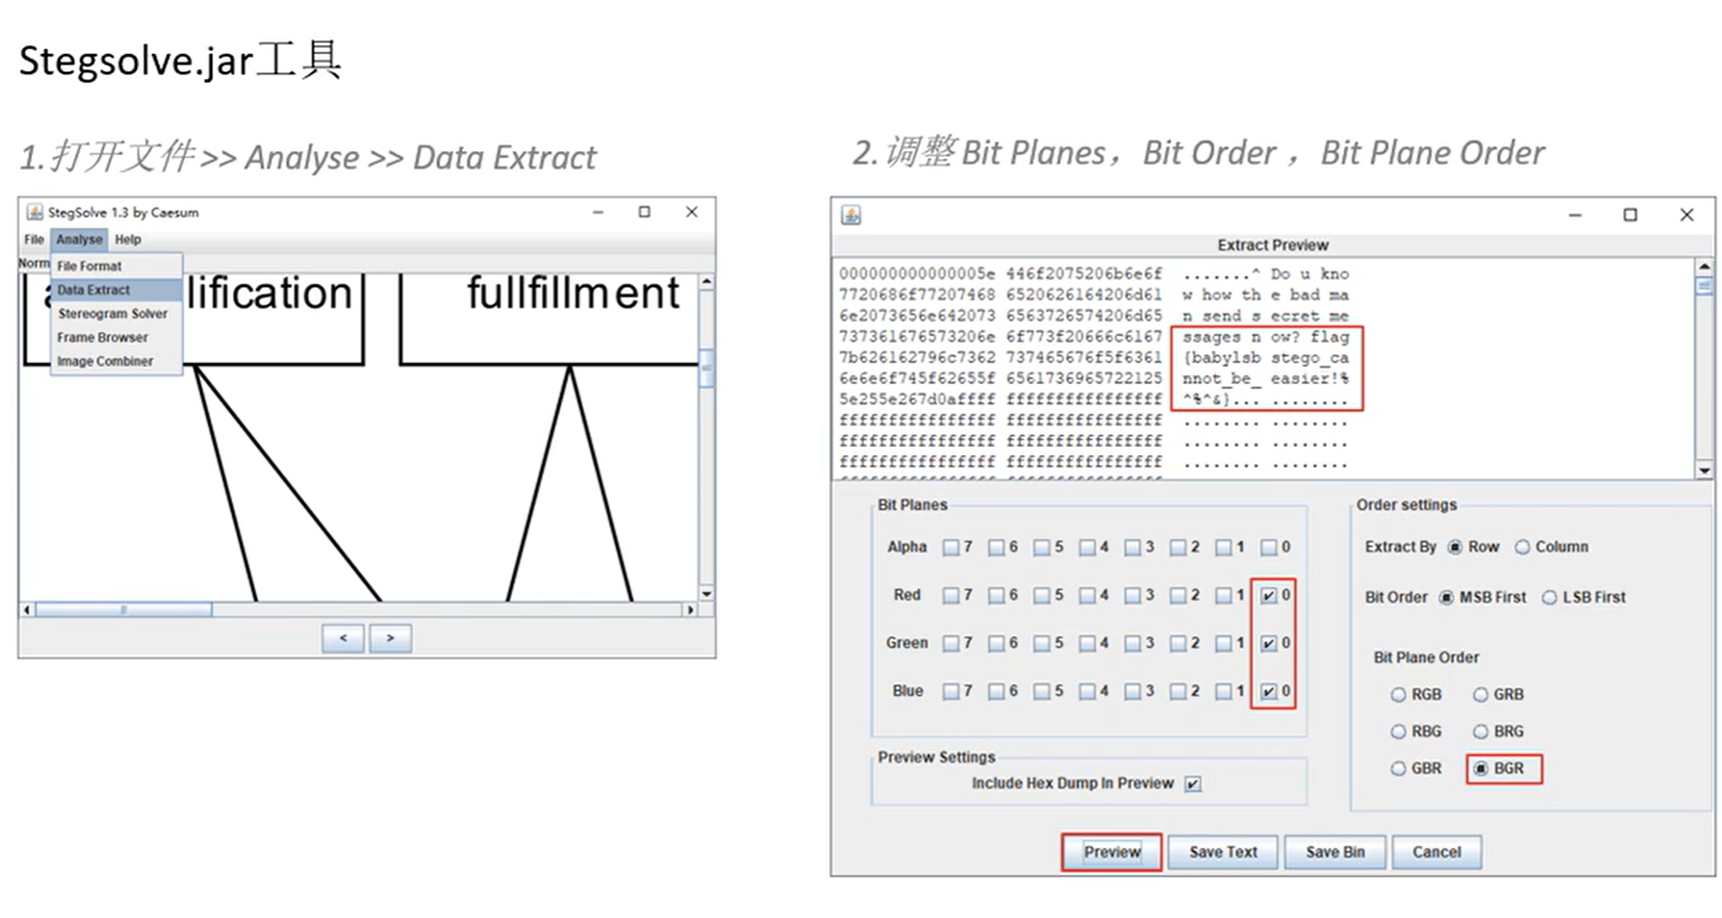The height and width of the screenshot is (918, 1722).
Task: Close the Extract Preview window
Action: 1687,215
